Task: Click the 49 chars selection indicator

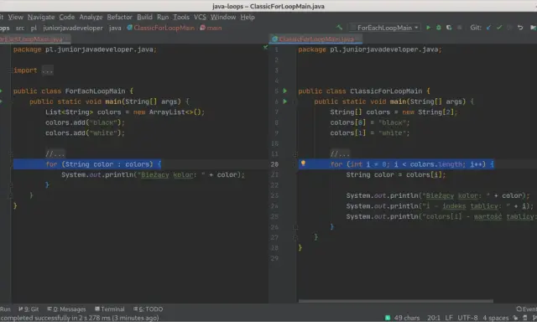Action: [x=406, y=318]
